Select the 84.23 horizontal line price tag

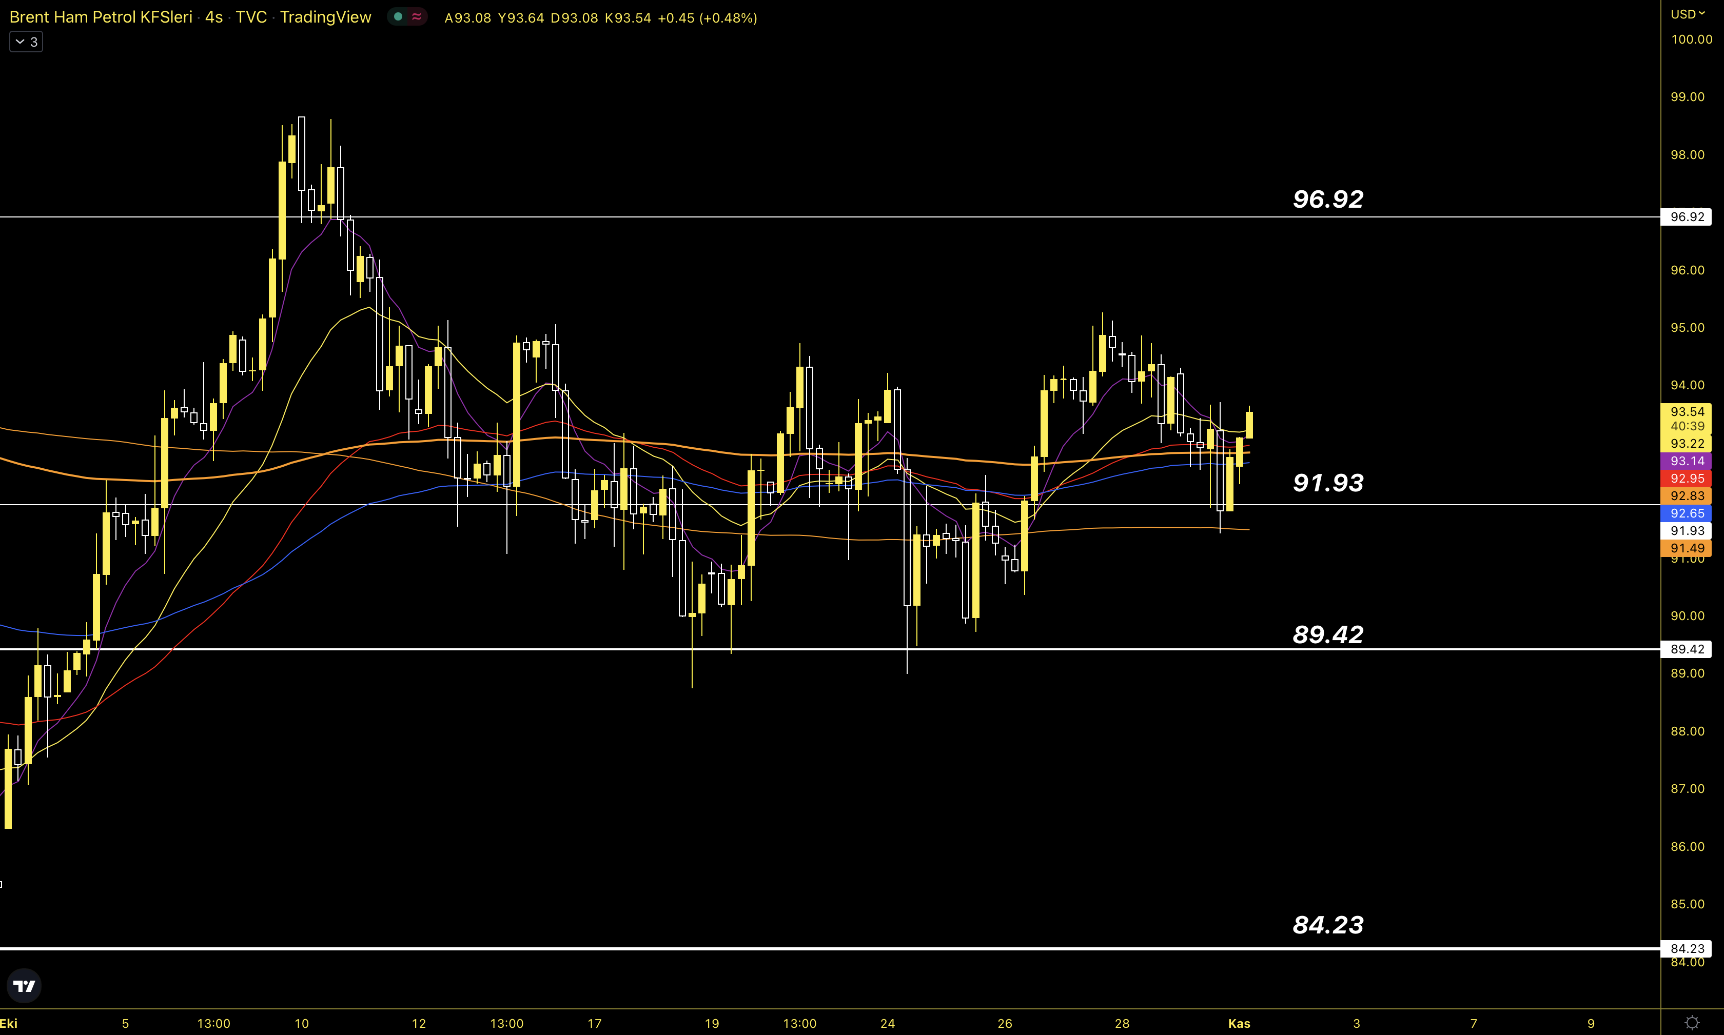click(1687, 948)
